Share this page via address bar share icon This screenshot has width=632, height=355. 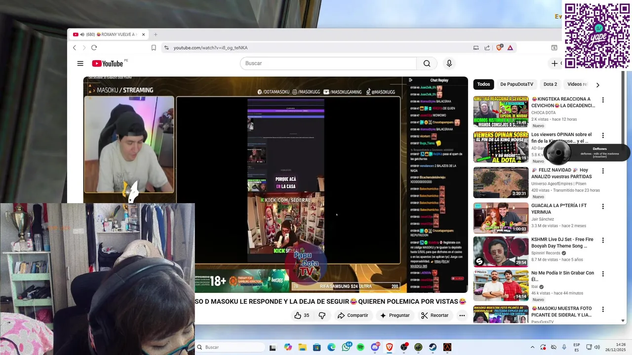tap(487, 48)
